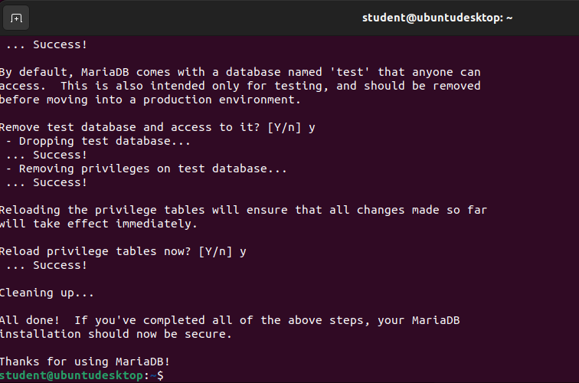Click the student@ubuntudesktop window title
Image resolution: width=579 pixels, height=383 pixels.
pyautogui.click(x=437, y=18)
